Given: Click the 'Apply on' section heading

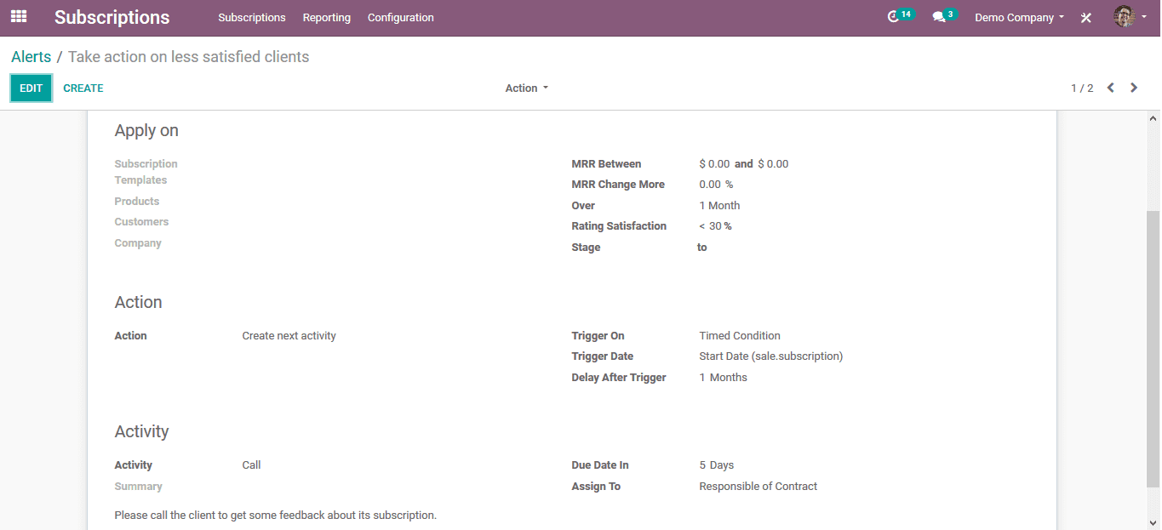Looking at the screenshot, I should 146,130.
